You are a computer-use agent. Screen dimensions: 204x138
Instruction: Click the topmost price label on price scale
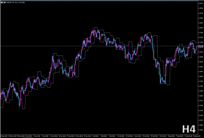(x=201, y=4)
